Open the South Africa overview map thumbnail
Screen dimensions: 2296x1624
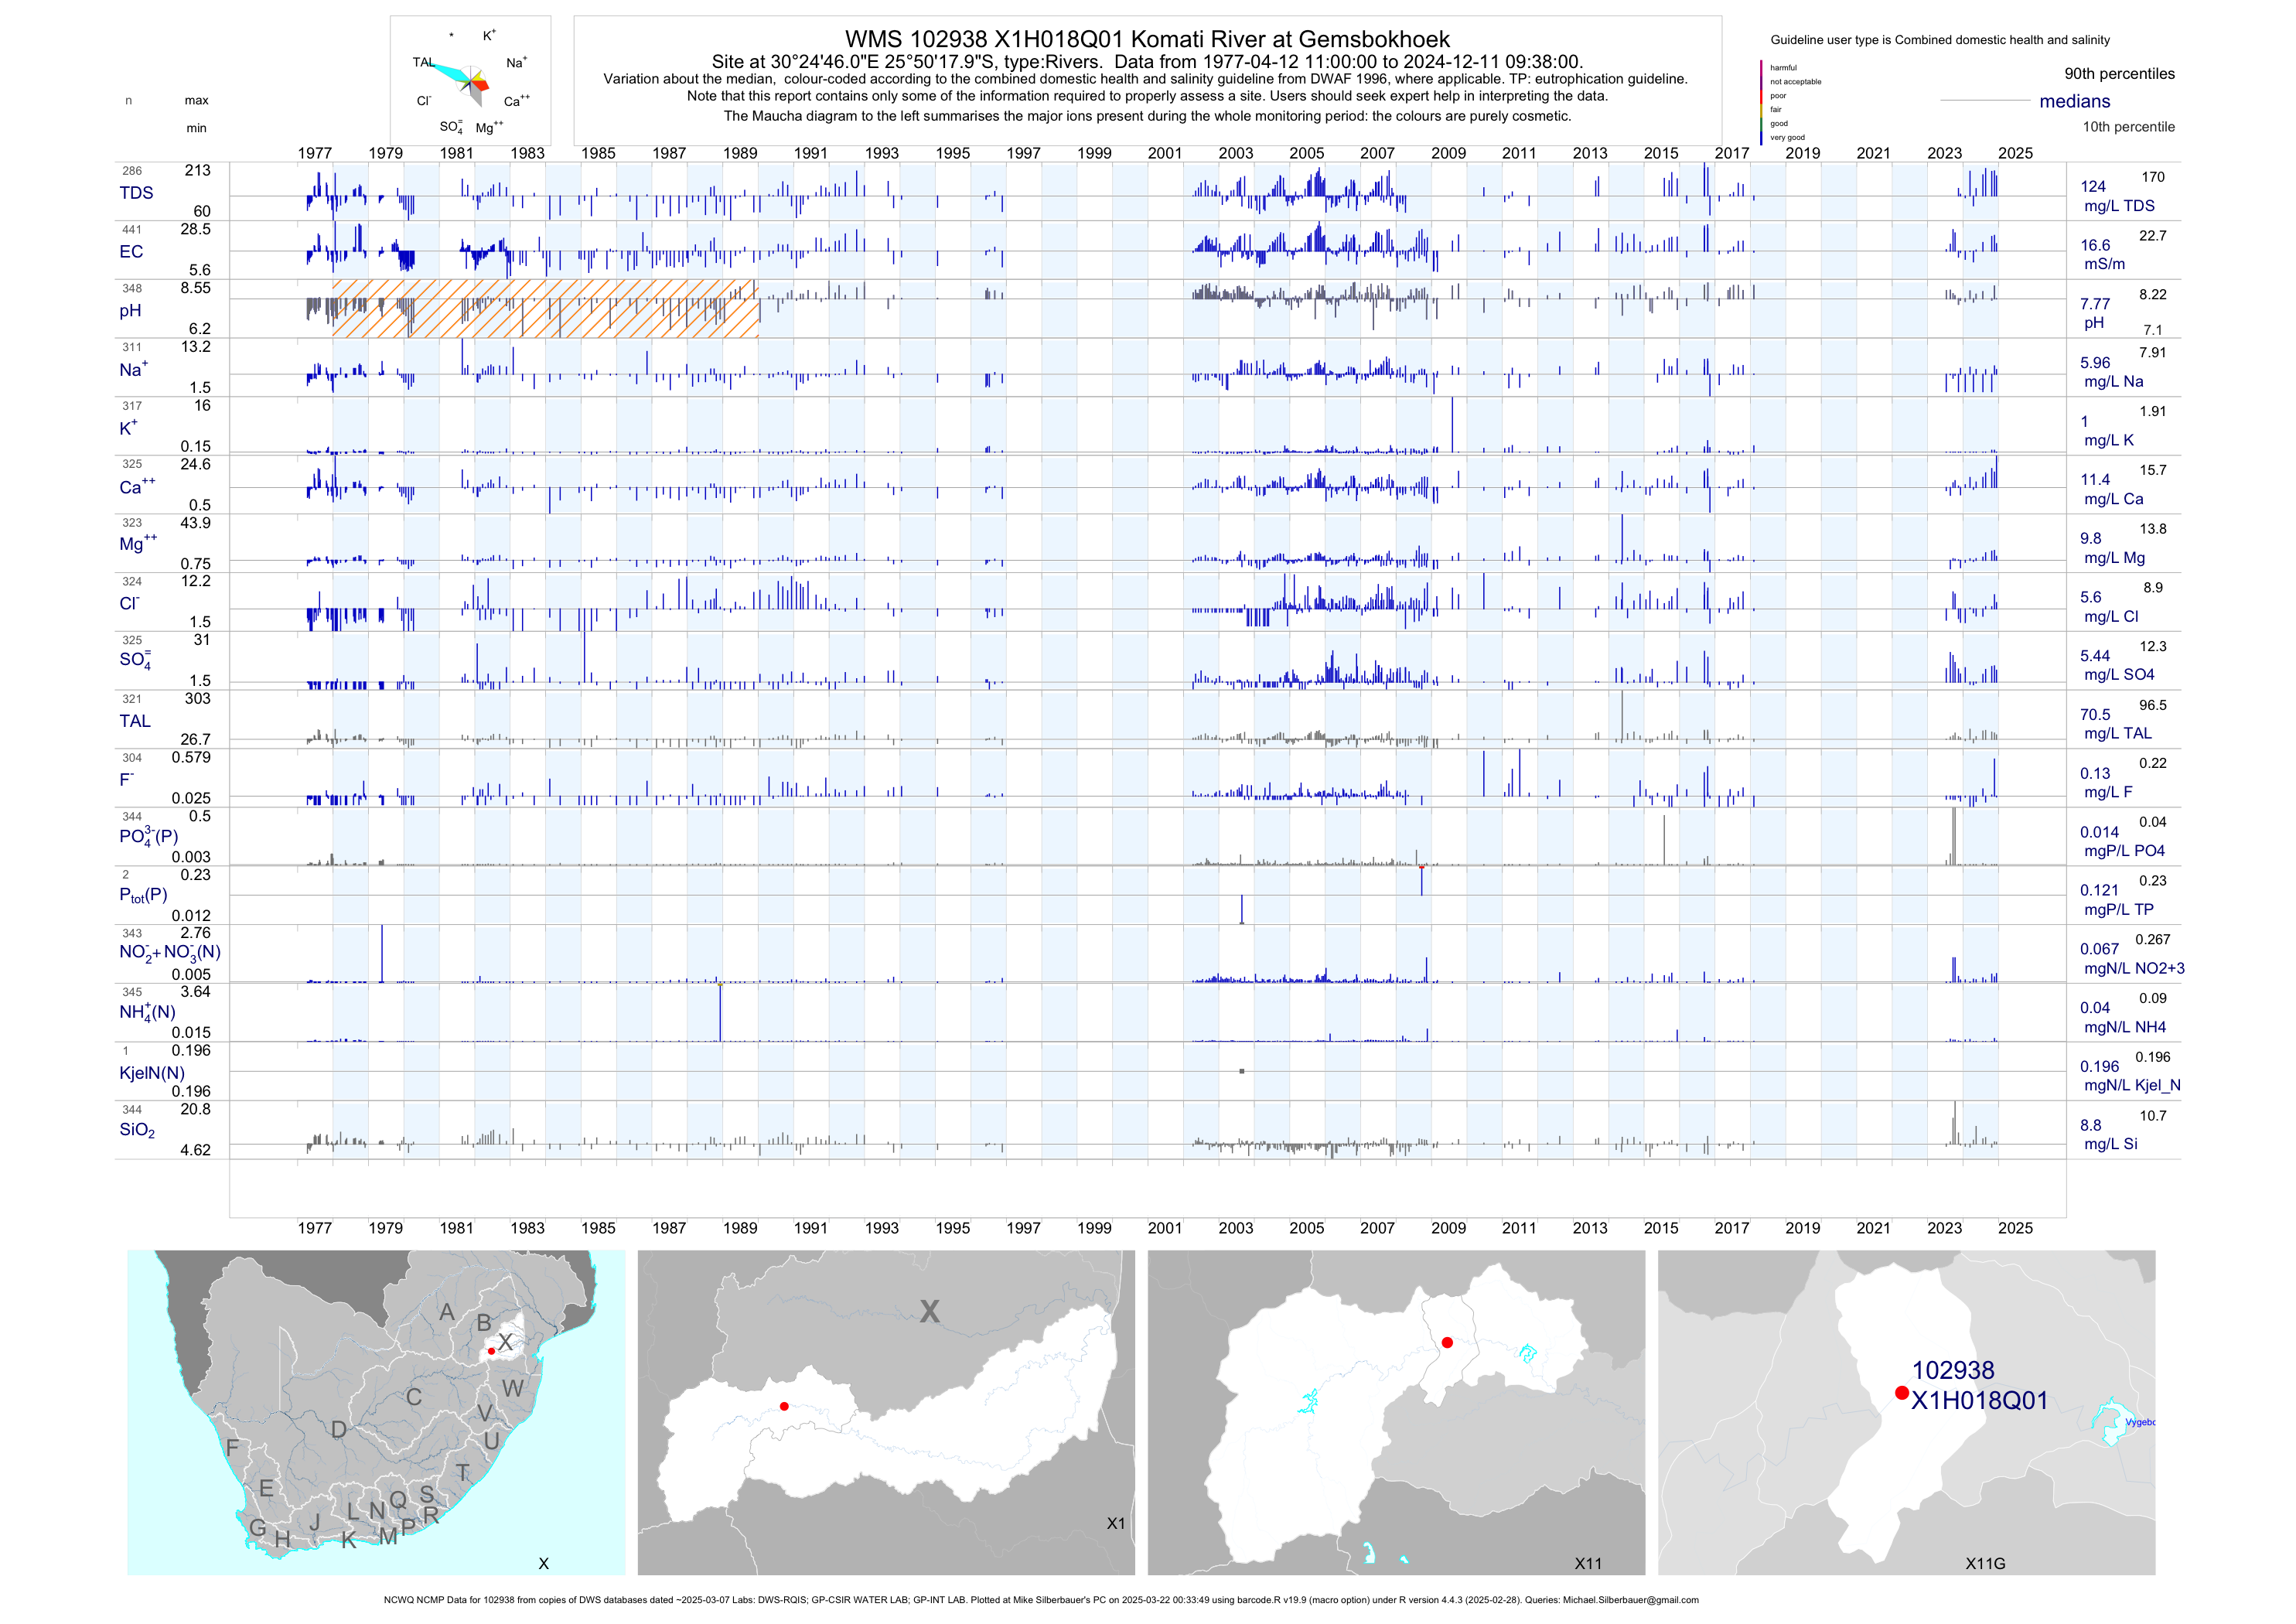click(376, 1411)
